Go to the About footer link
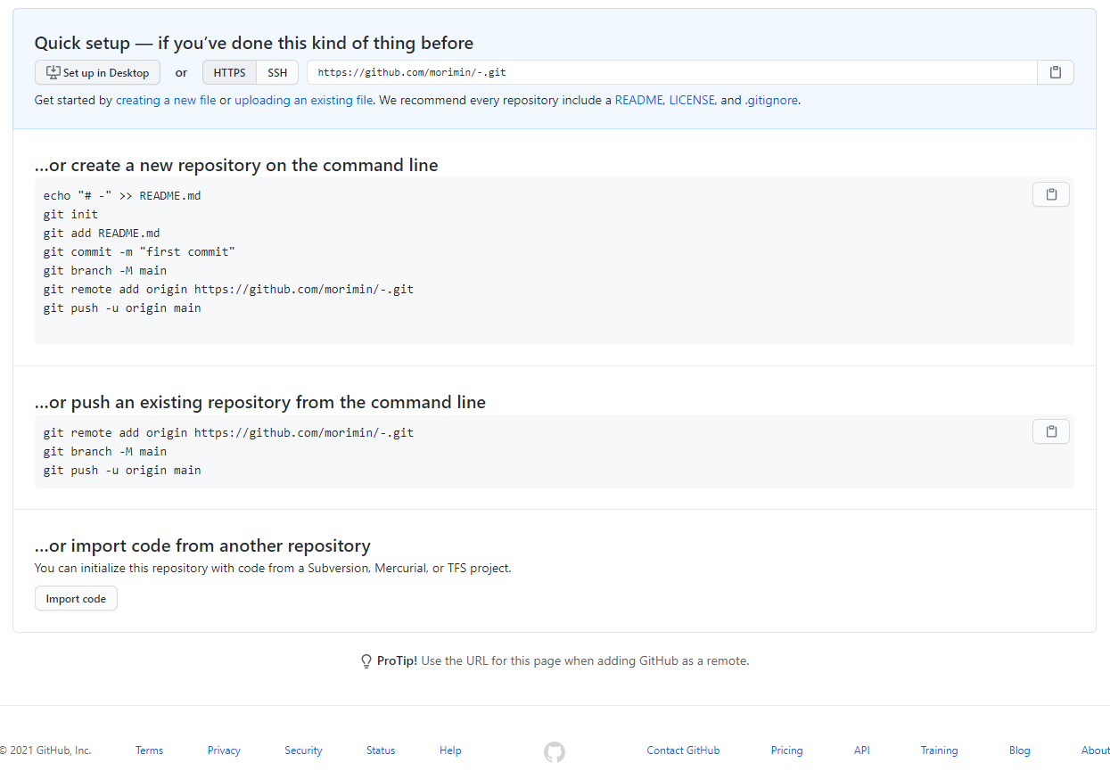Viewport: 1110px width, 779px height. 1095,750
